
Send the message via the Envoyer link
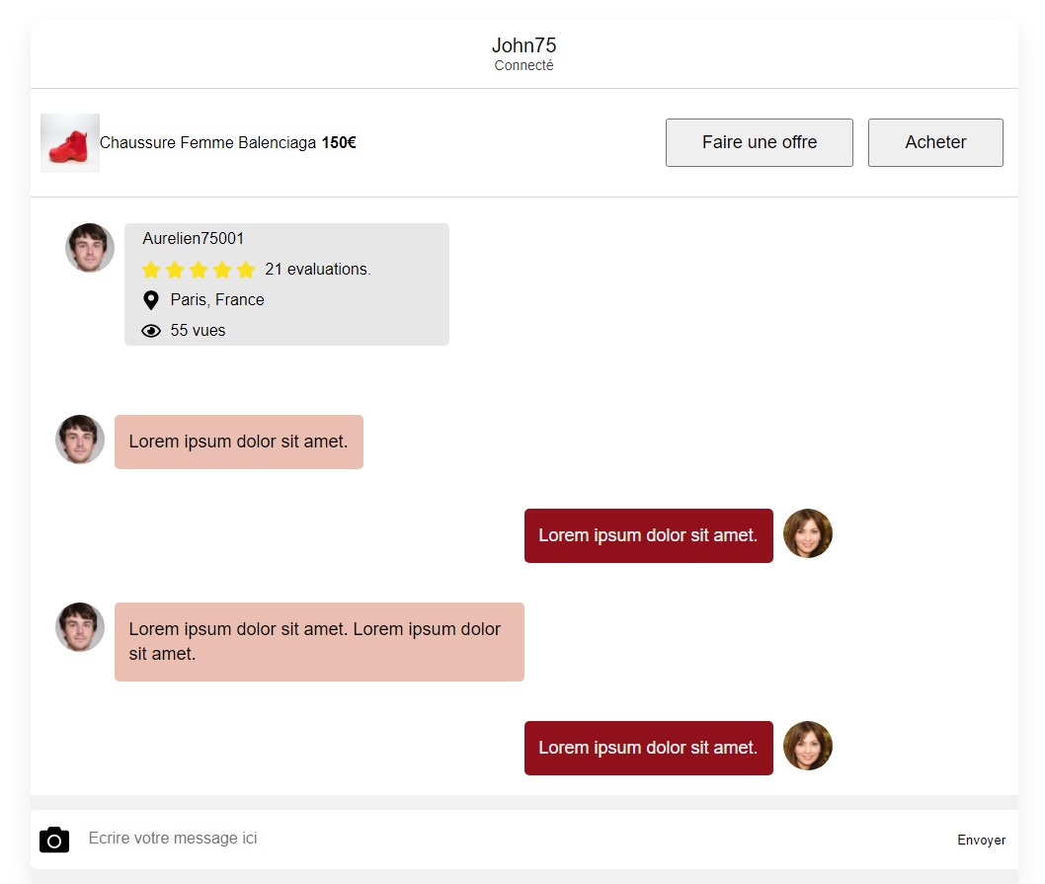click(981, 840)
